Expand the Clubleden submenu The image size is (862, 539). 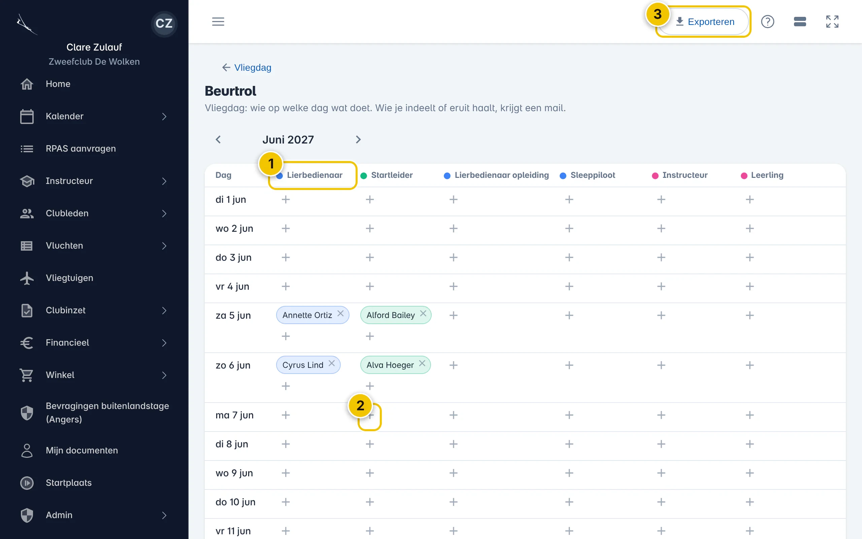[x=164, y=214]
